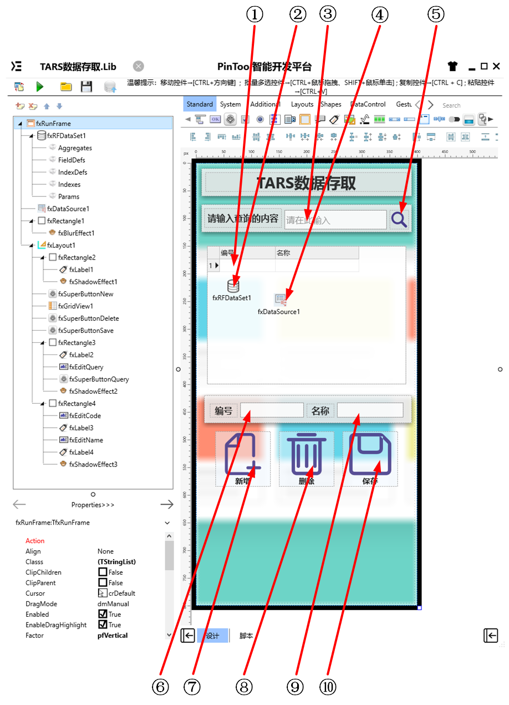The height and width of the screenshot is (705, 509).
Task: Save using the floppy disk toolbar icon
Action: [86, 87]
